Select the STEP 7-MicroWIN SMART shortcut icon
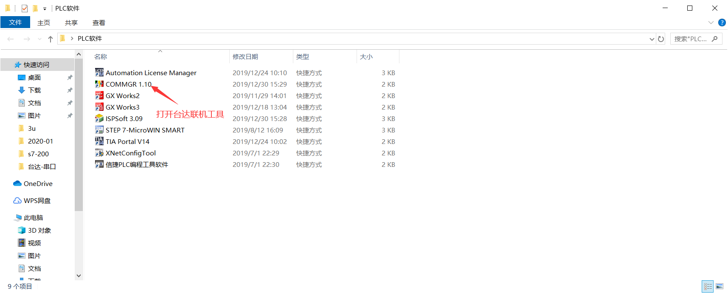728x293 pixels. (x=99, y=130)
